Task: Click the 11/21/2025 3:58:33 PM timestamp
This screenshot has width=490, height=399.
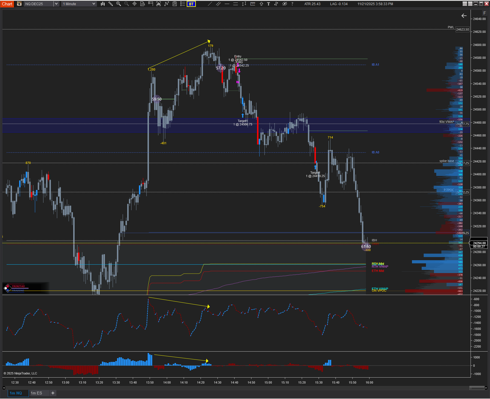Action: point(375,4)
